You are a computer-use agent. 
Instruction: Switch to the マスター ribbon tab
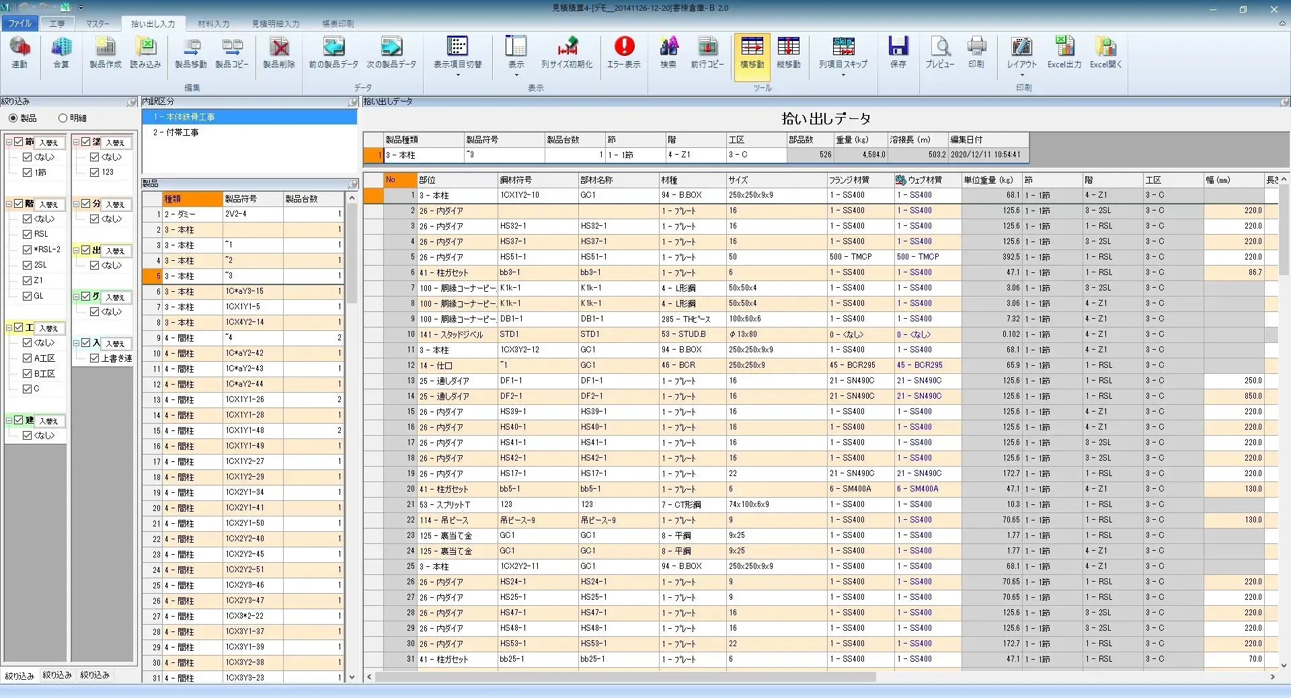click(97, 24)
